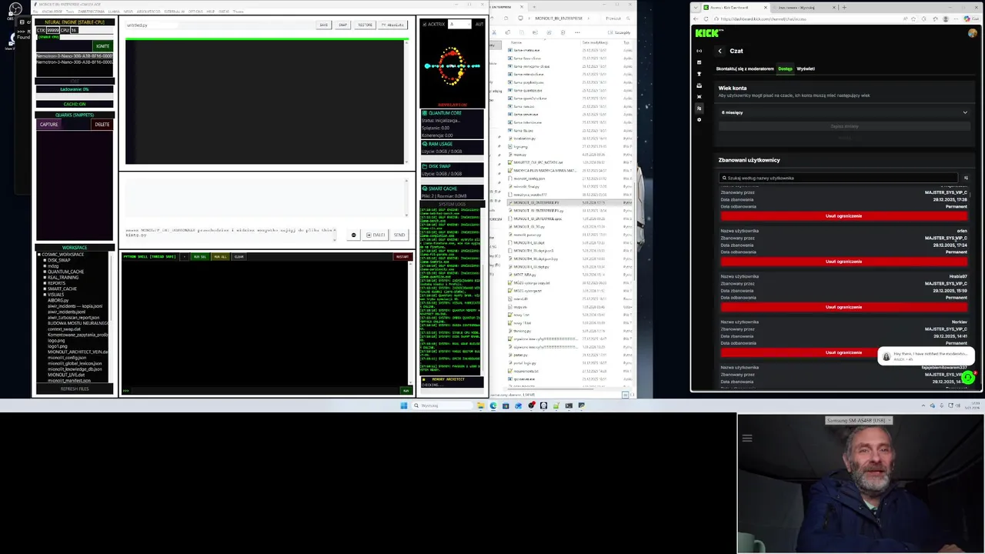The image size is (985, 554).
Task: Click Usuń ograniczenie for user Hrabia97
Action: (844, 307)
